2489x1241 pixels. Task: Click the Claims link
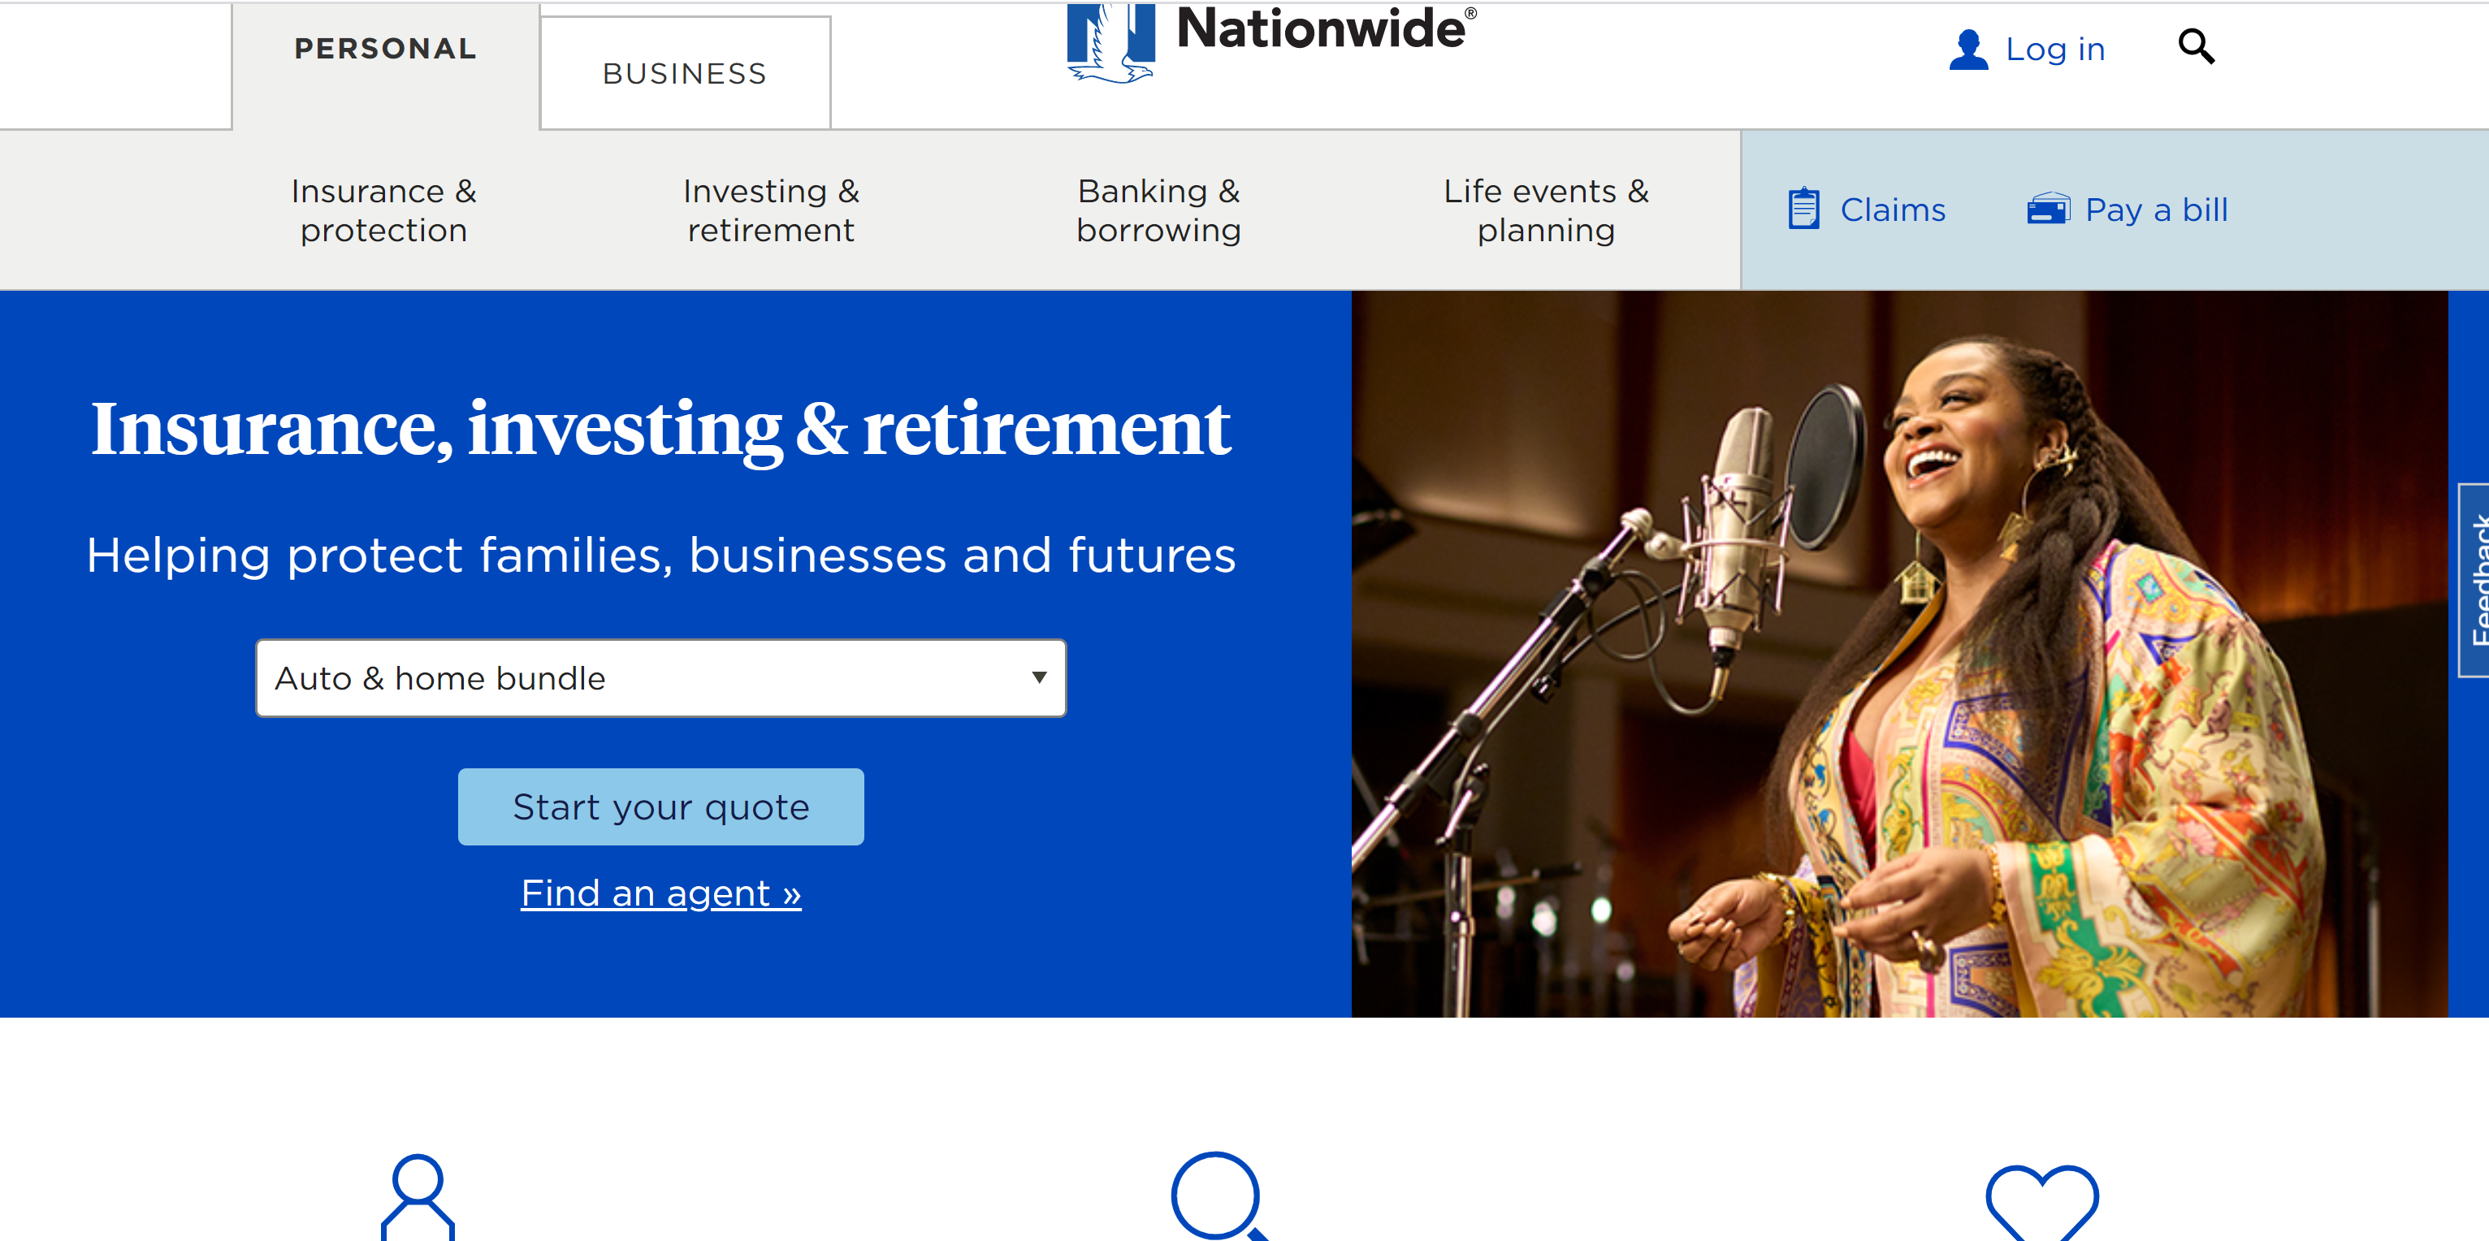click(x=1892, y=210)
